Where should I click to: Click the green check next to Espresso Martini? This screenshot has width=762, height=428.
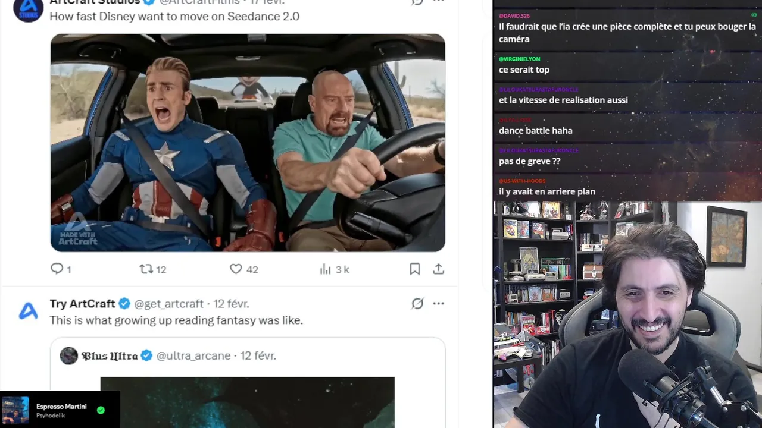pyautogui.click(x=101, y=410)
